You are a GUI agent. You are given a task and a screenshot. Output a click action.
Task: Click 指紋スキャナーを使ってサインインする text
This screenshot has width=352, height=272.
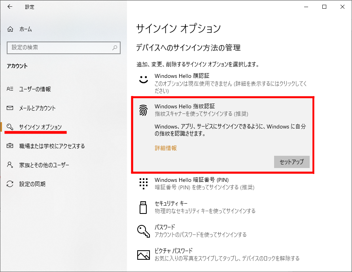coord(201,114)
